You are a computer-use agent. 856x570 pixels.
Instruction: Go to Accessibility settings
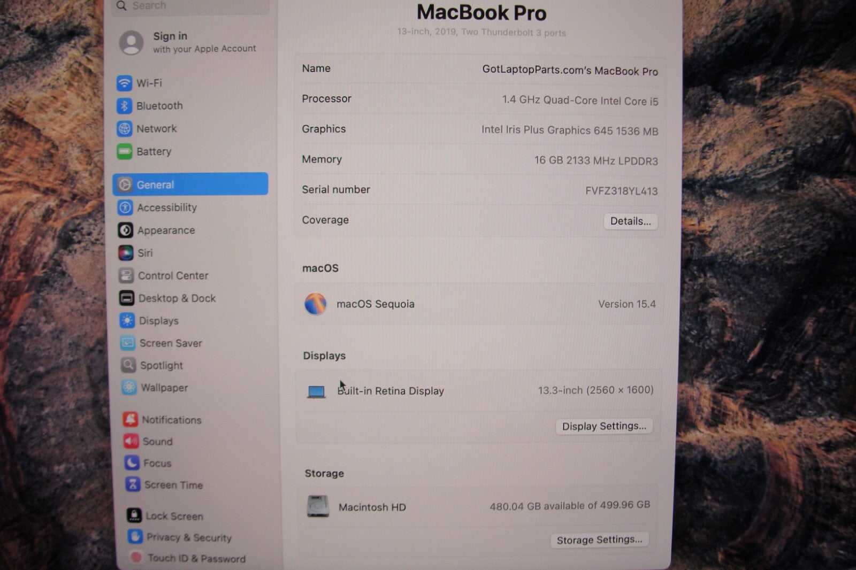pos(166,207)
